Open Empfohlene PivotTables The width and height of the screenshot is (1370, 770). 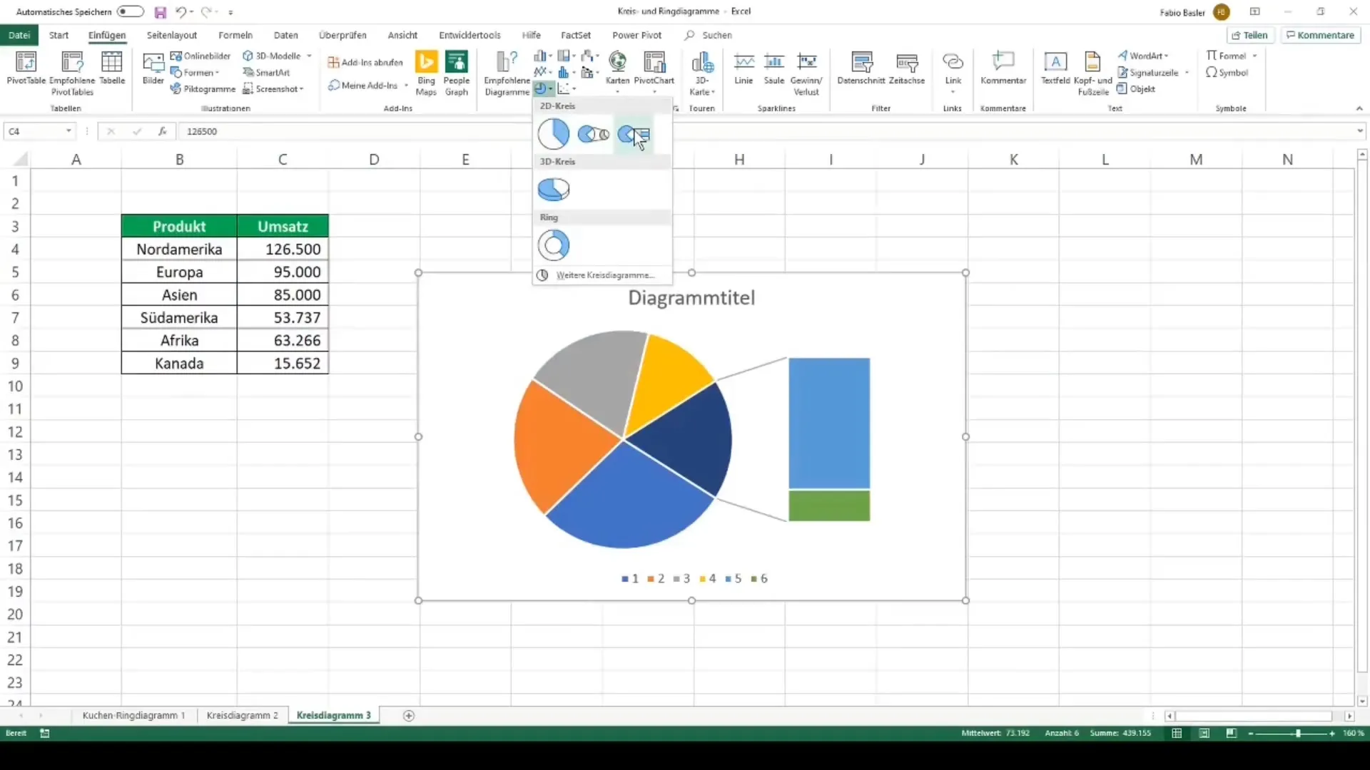click(x=72, y=73)
